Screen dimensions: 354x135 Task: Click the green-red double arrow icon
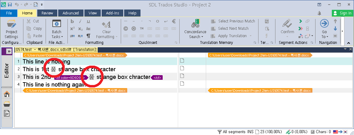click(x=300, y=29)
